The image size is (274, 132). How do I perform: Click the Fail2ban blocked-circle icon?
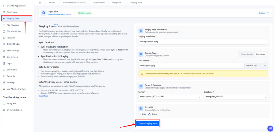click(4, 38)
